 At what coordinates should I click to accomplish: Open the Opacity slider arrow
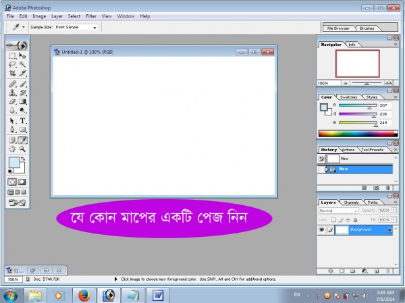(394, 211)
